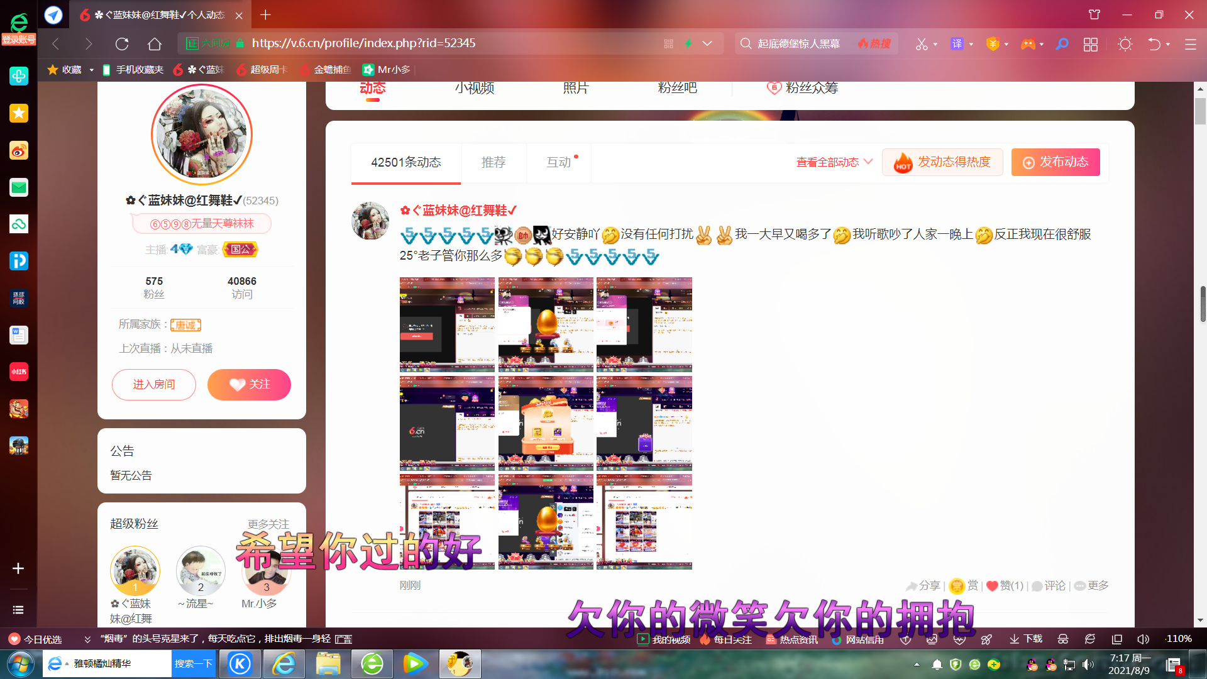
Task: Switch to the 动态 tab
Action: click(x=373, y=88)
